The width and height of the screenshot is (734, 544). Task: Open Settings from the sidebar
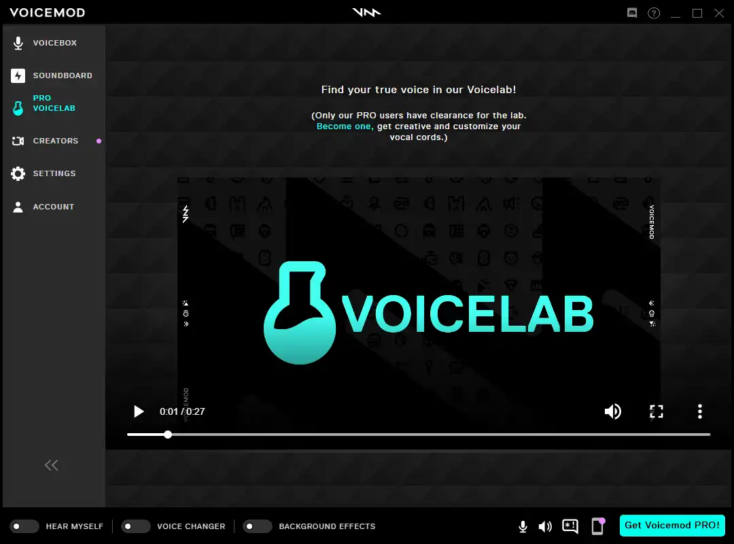click(x=54, y=173)
